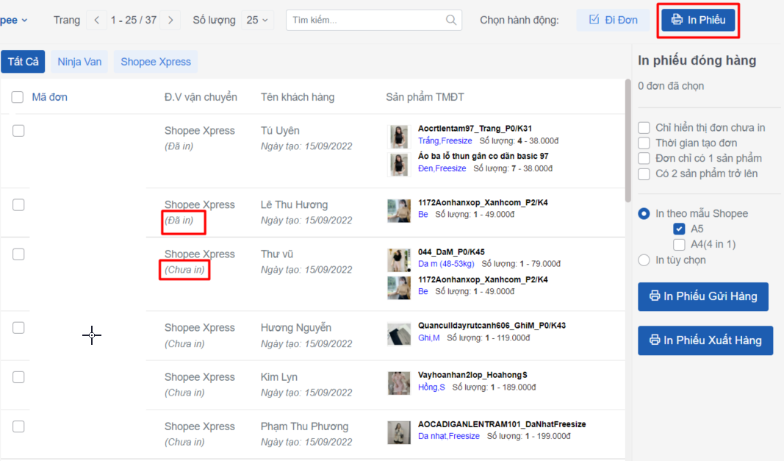The width and height of the screenshot is (784, 461).
Task: Select the "In tùy chọn" radio button
Action: pos(644,260)
